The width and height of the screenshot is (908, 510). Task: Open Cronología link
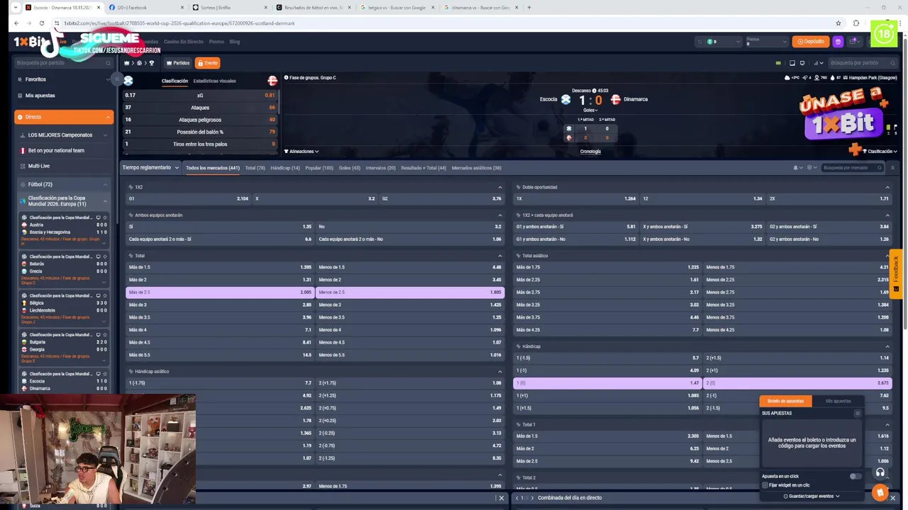pos(590,152)
